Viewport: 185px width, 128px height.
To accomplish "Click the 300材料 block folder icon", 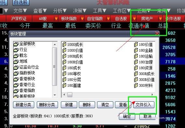I will [136, 85].
